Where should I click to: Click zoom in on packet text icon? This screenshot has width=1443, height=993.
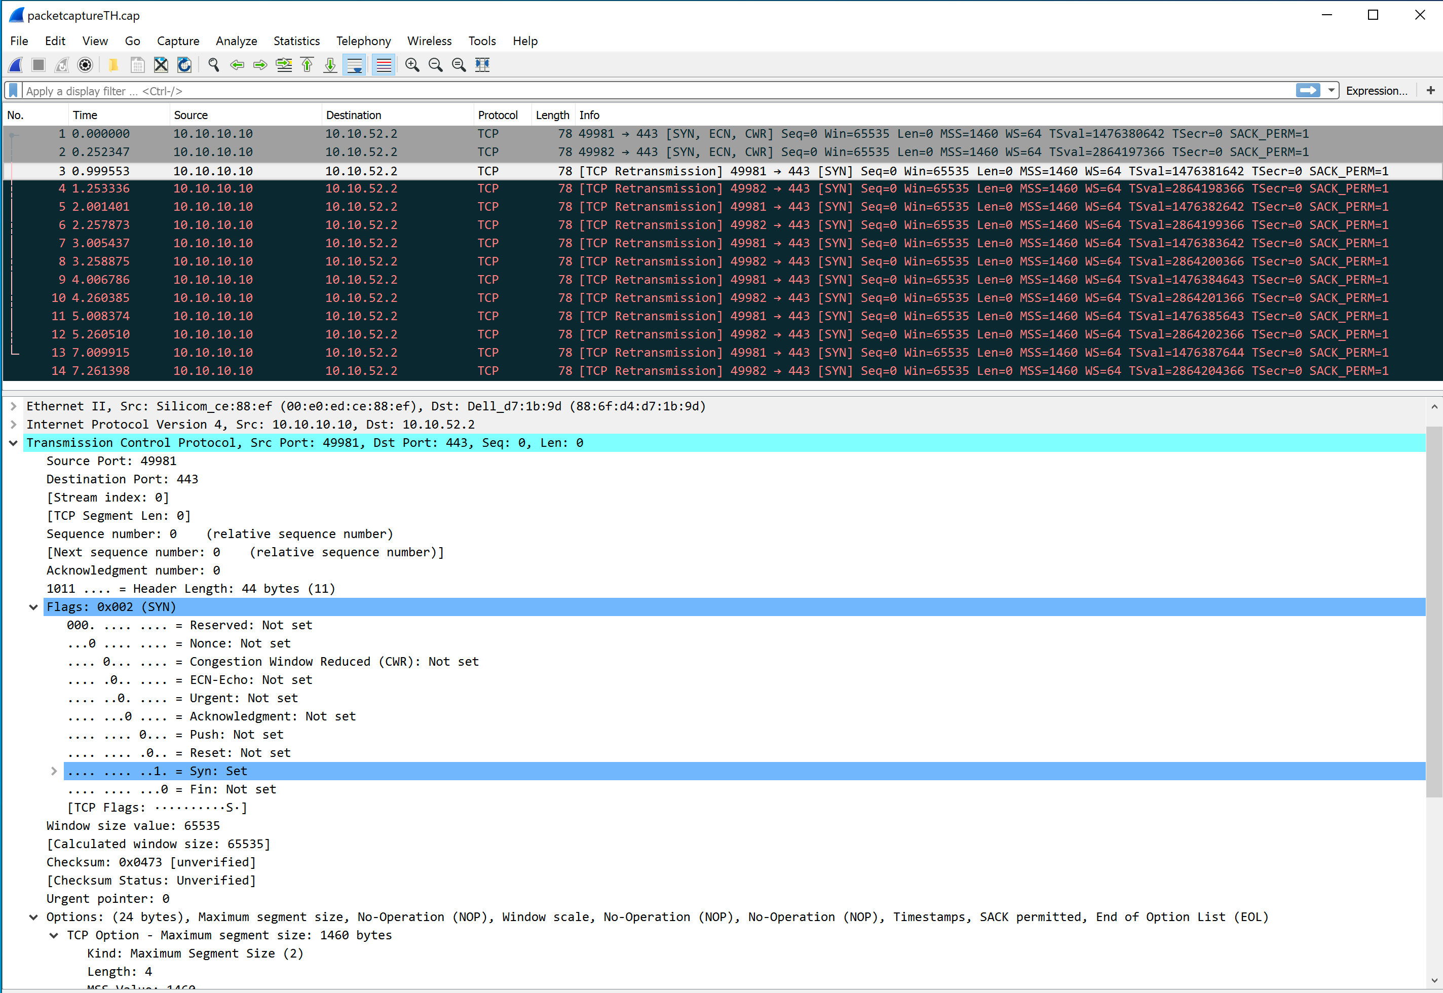[x=412, y=65]
